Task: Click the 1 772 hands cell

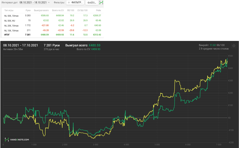Action: pyautogui.click(x=28, y=26)
